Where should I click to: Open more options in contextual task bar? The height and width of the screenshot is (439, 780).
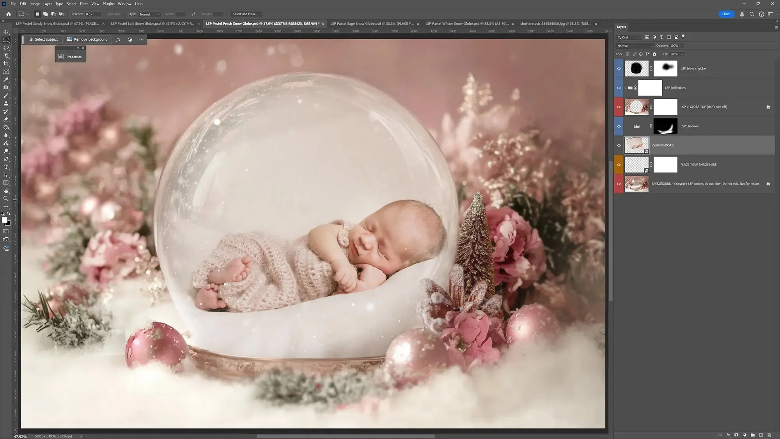point(141,40)
